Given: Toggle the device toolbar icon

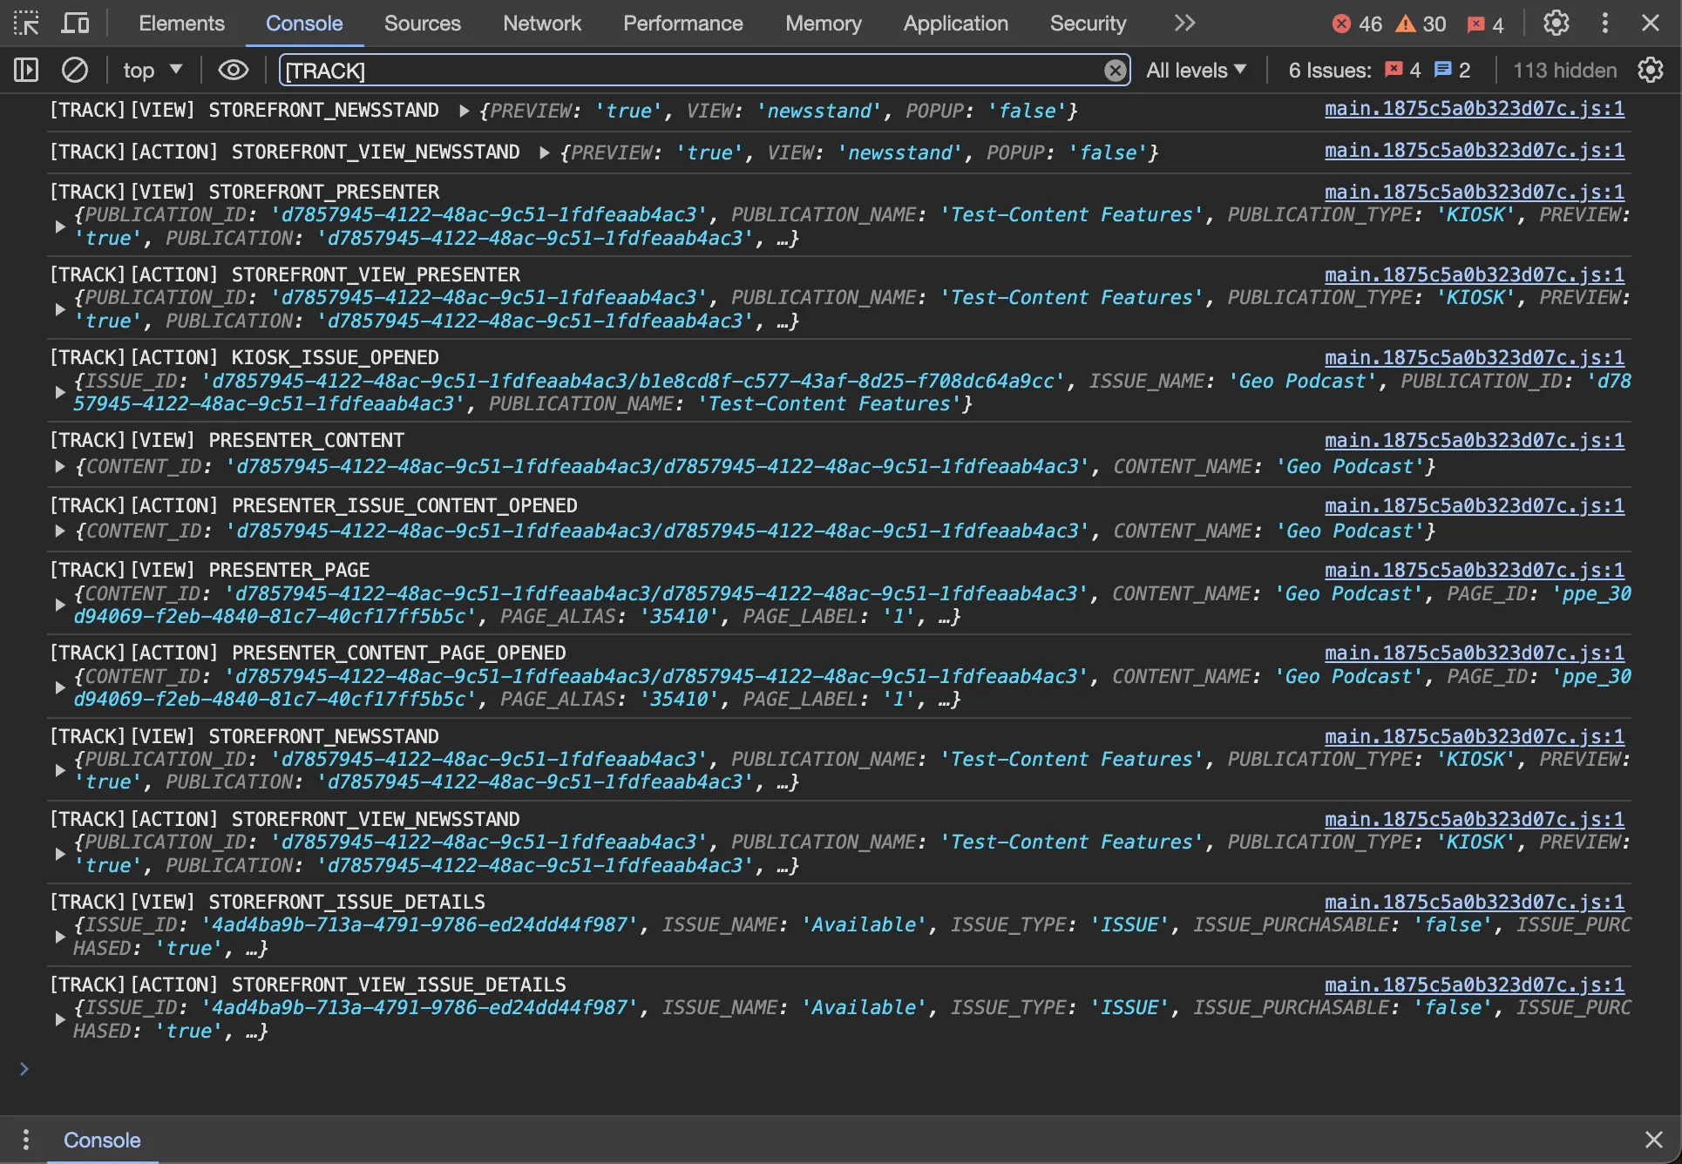Looking at the screenshot, I should click(75, 24).
